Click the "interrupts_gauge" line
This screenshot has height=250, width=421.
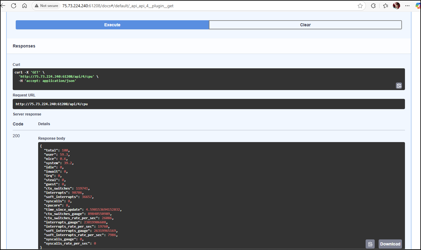(x=76, y=222)
